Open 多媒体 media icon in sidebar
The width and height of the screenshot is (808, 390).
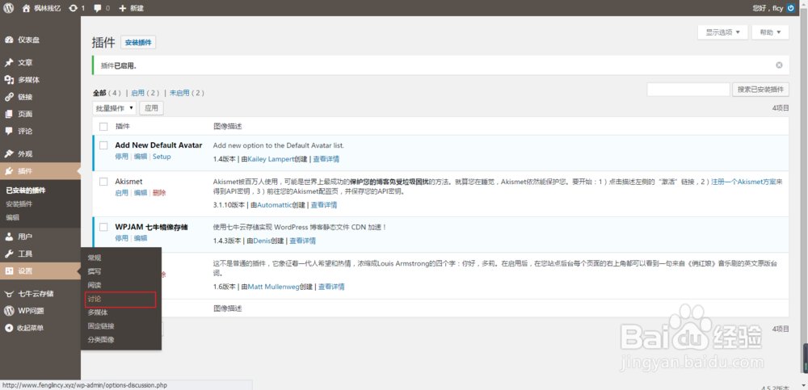(9, 80)
